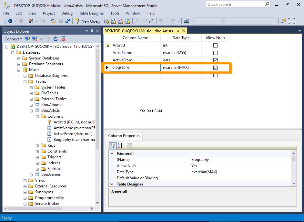Expand the Database Snapshots node
The image size is (304, 222).
click(19, 64)
